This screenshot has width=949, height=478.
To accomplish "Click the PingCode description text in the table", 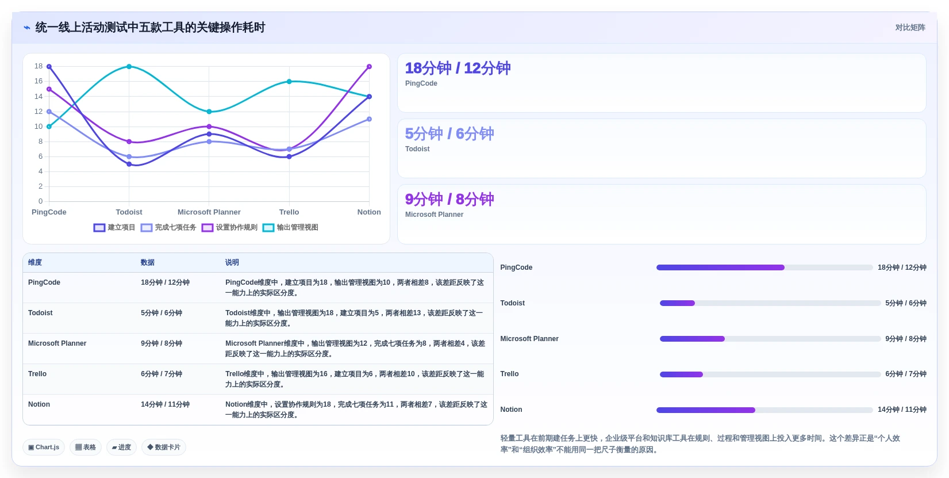I will tap(355, 288).
